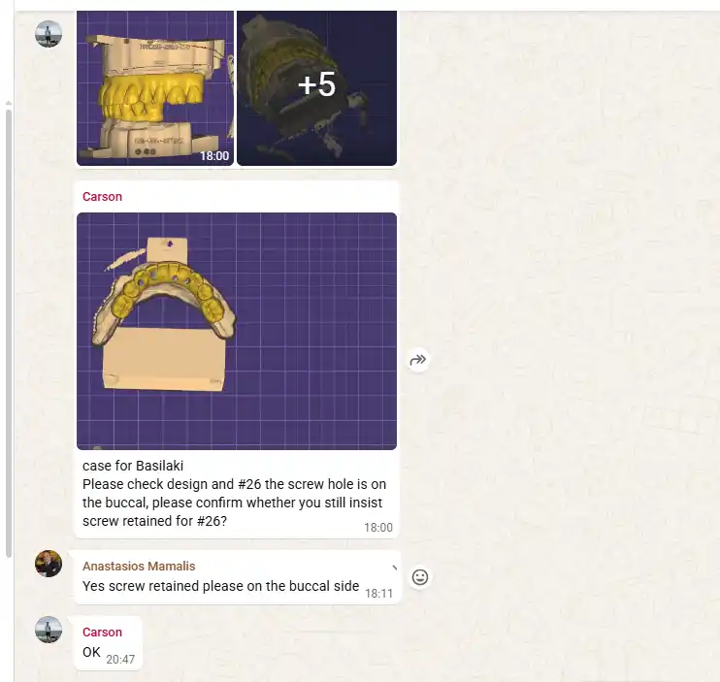Click the Carson sender name above the arch image
Image resolution: width=720 pixels, height=682 pixels.
point(102,196)
